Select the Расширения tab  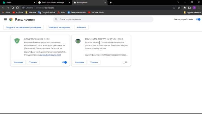(90, 3)
